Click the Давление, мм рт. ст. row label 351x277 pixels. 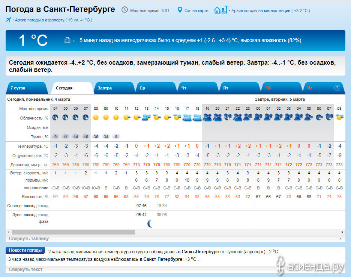pos(29,165)
